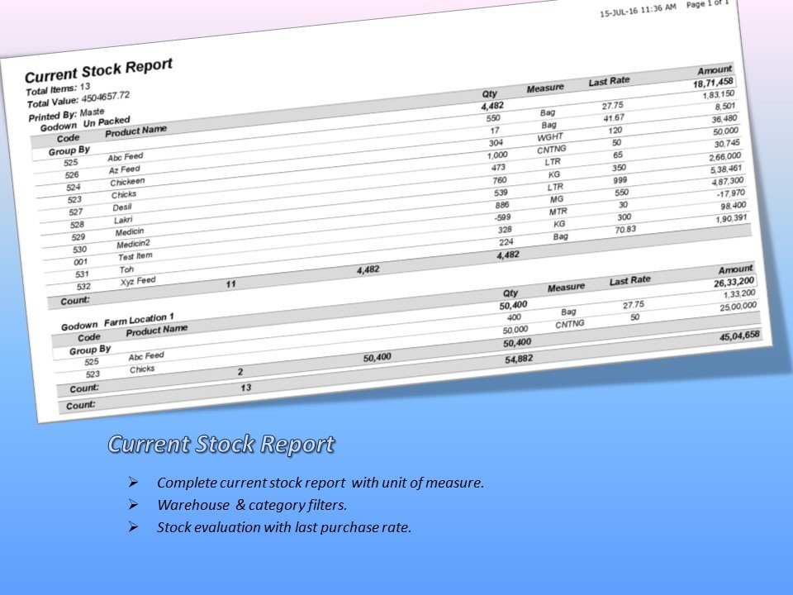Click the "Stock evaluation with last purchase rate" bullet
Viewport: 793px width, 595px height.
[x=283, y=527]
